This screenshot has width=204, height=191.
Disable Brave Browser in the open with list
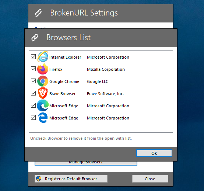pos(33,93)
